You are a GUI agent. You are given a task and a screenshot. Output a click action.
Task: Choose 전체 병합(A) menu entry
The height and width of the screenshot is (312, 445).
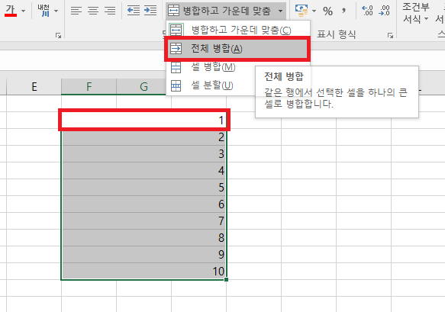(237, 49)
